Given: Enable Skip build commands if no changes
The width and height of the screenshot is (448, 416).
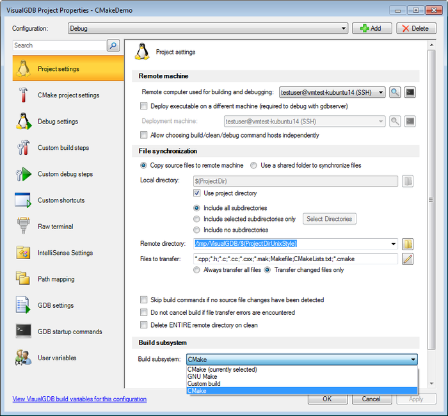Looking at the screenshot, I should (x=144, y=300).
